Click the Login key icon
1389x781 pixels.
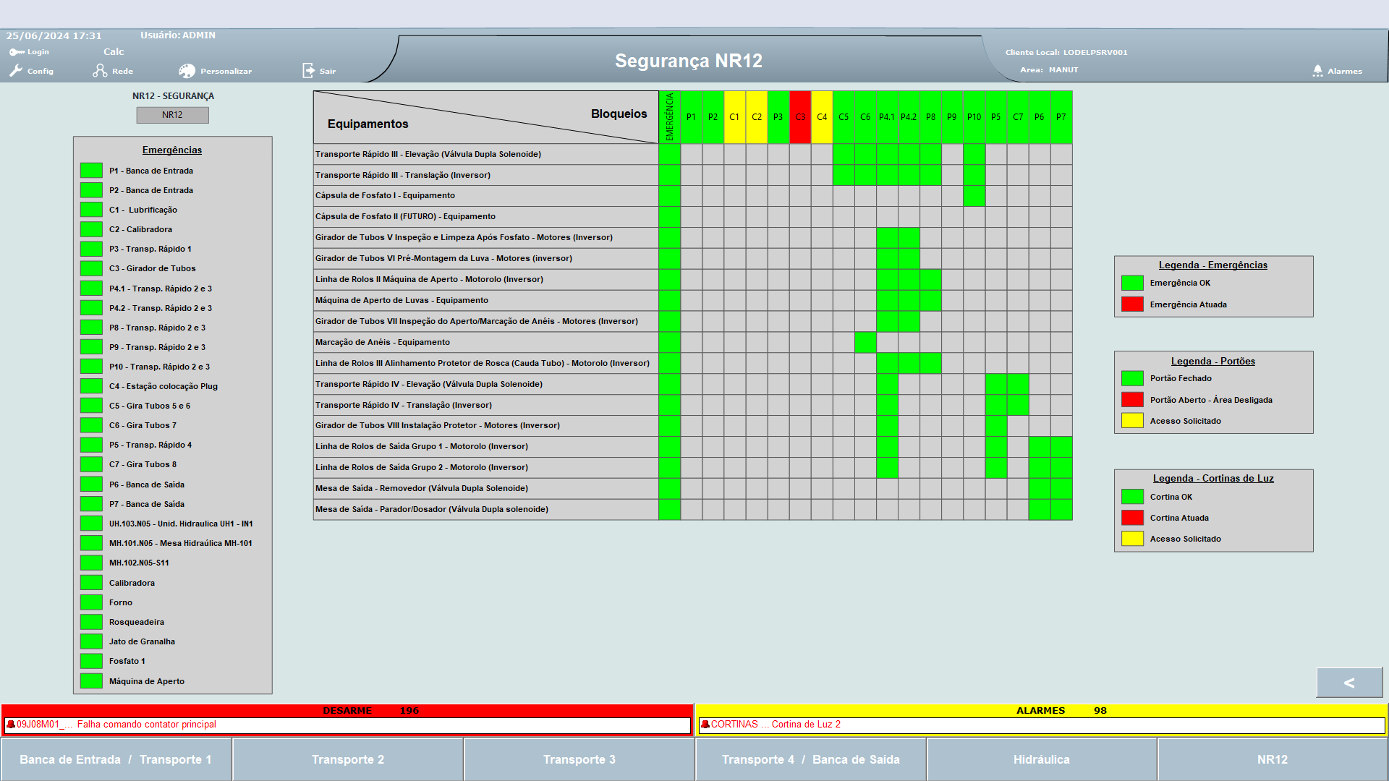(x=17, y=52)
